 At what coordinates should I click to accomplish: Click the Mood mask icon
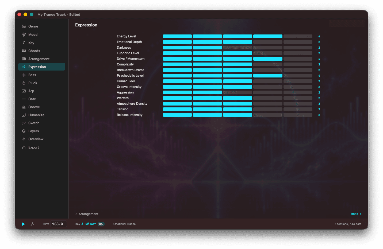click(24, 35)
